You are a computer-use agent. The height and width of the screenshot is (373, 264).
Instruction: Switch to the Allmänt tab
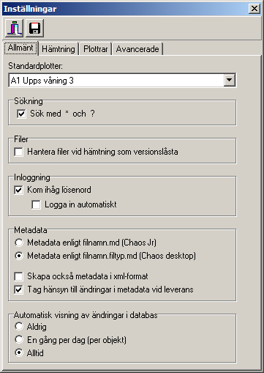(x=20, y=48)
